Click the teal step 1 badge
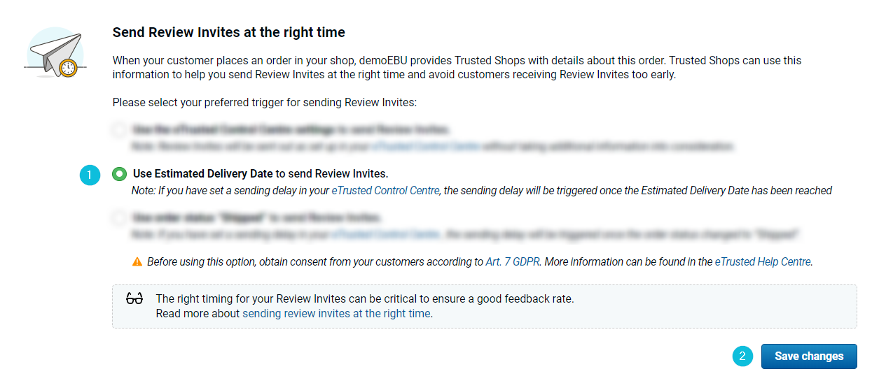879x390 pixels. pos(90,175)
